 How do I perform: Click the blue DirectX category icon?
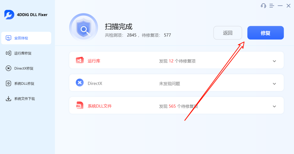coord(80,83)
